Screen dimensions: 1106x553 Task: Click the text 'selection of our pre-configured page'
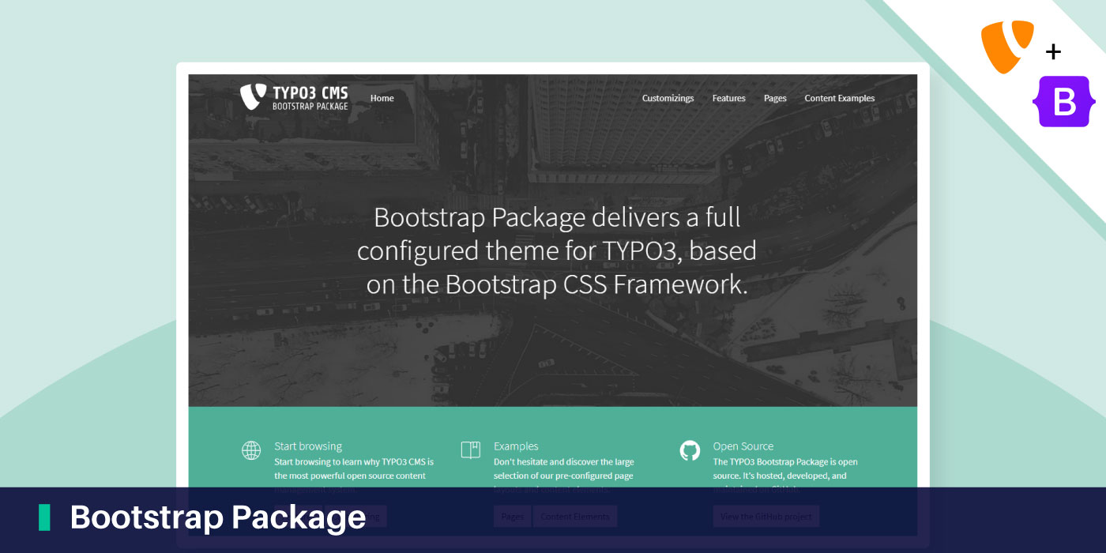563,476
